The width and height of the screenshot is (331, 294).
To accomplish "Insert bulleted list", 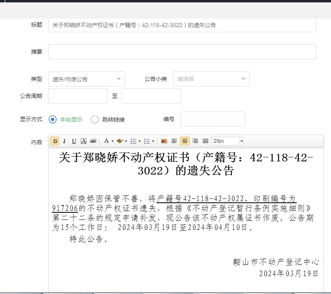I will click(147, 141).
